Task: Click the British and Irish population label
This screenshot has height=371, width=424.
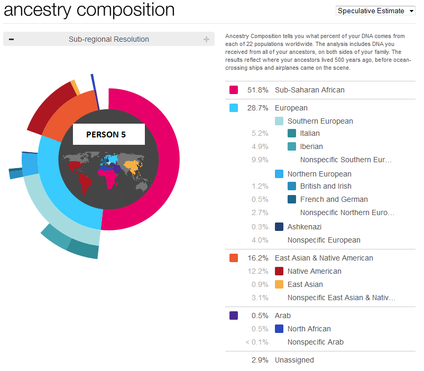Action: coord(325,186)
